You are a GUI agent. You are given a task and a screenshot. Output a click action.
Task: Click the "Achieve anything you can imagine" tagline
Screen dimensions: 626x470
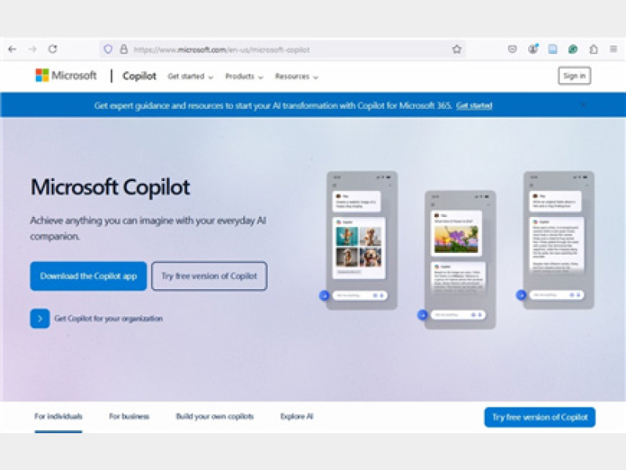(x=148, y=228)
